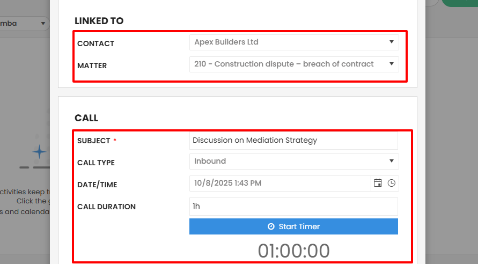Click the CALL TYPE label
The width and height of the screenshot is (478, 264).
96,163
